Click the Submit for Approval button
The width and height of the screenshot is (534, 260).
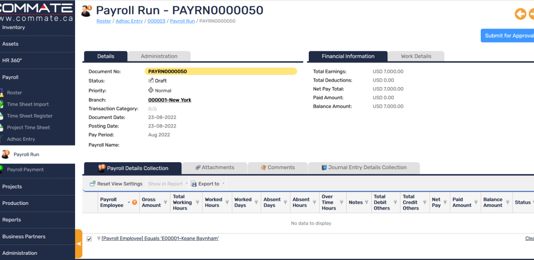[x=507, y=36]
